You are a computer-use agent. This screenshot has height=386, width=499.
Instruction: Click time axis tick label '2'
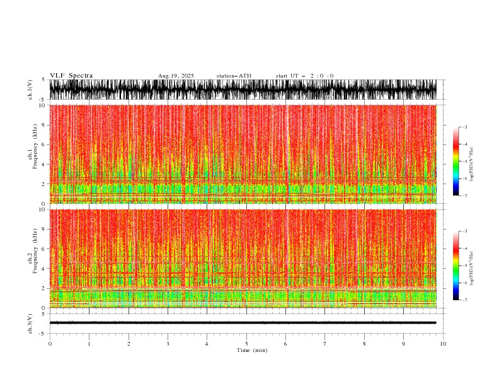(x=129, y=344)
